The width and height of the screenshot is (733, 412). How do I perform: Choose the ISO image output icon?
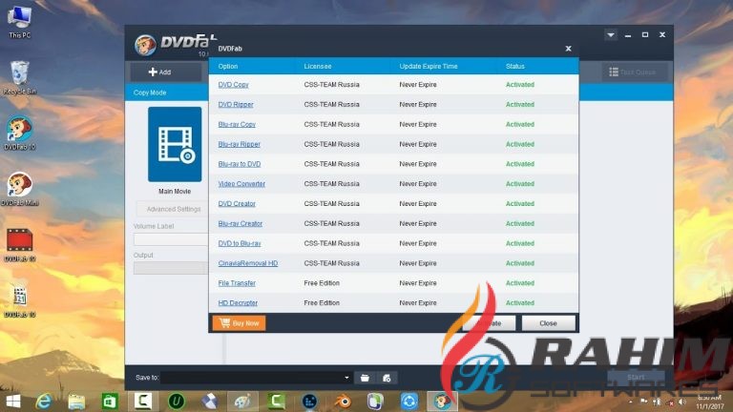tap(387, 378)
